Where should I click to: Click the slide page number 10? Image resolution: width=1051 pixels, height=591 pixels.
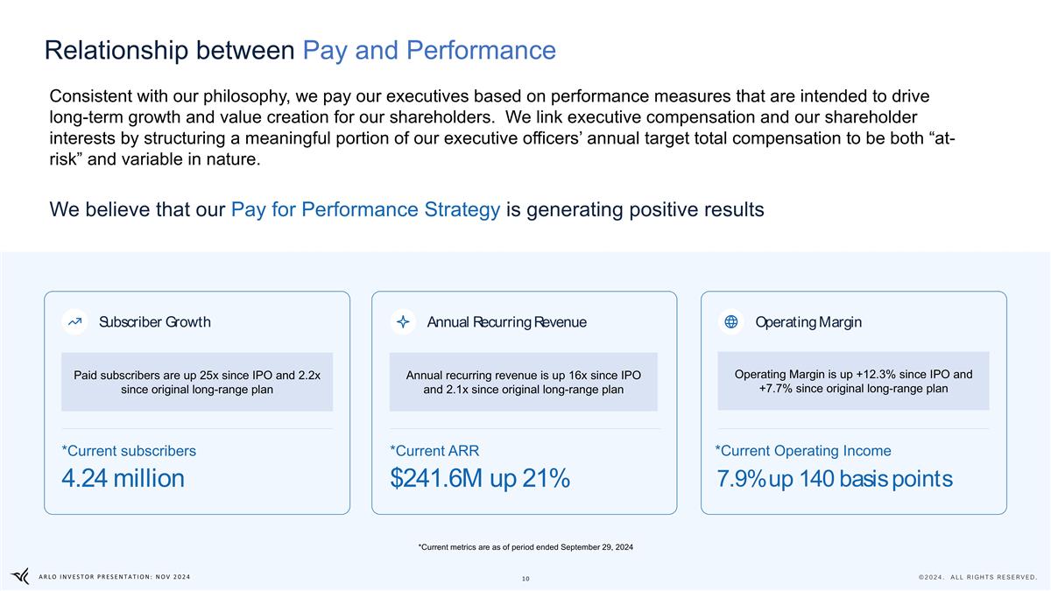[x=525, y=579]
